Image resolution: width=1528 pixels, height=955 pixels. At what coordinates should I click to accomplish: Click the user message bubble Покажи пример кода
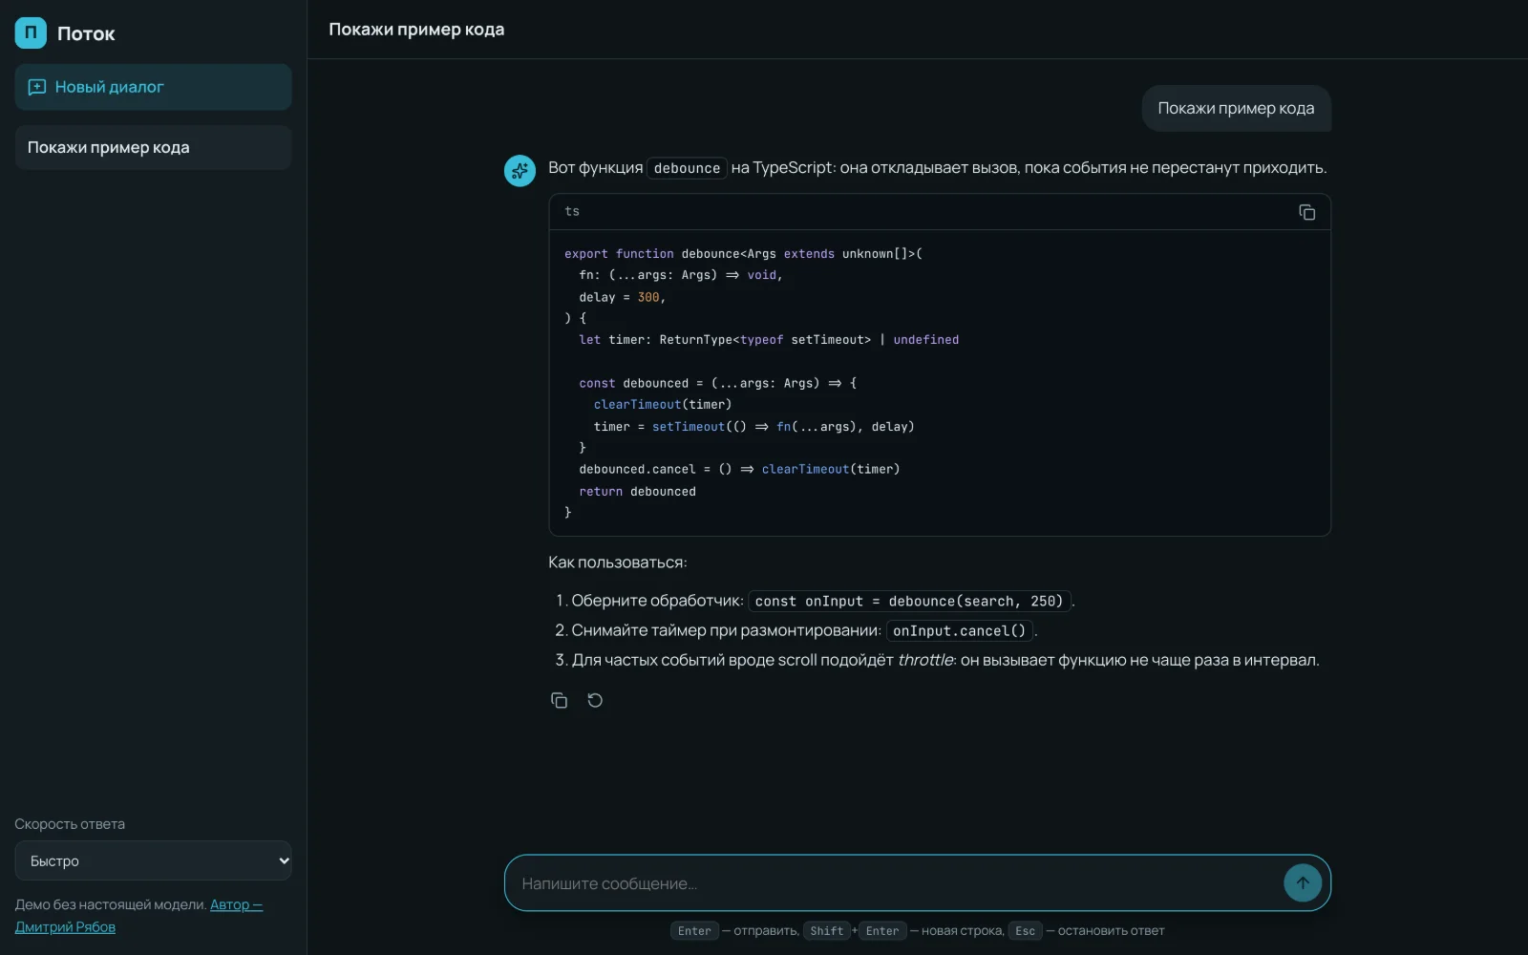pos(1236,109)
